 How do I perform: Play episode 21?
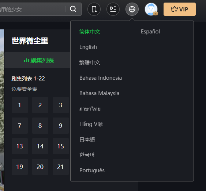pos(61,167)
